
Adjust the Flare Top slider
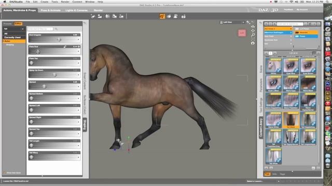click(54, 63)
